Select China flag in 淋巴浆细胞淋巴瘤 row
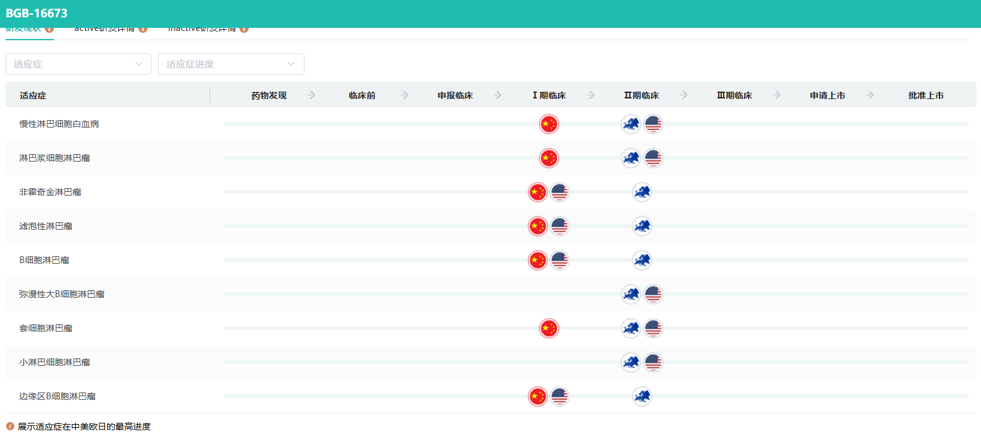Viewport: 981px width, 442px height. point(549,158)
